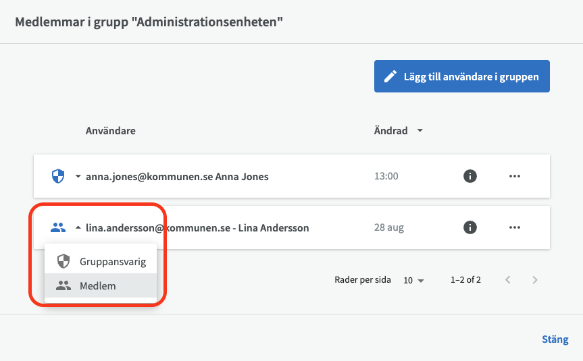Choose Gruppansvarig from the role menu

click(112, 261)
